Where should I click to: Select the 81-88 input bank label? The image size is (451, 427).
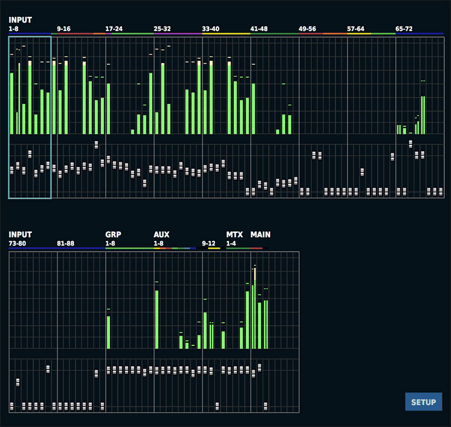click(66, 243)
